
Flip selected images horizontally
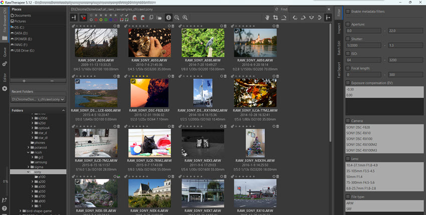point(311,18)
